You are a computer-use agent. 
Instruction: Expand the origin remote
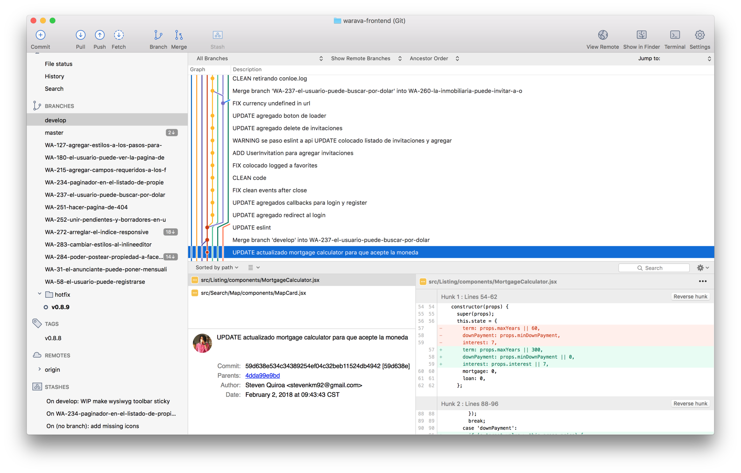(x=40, y=369)
